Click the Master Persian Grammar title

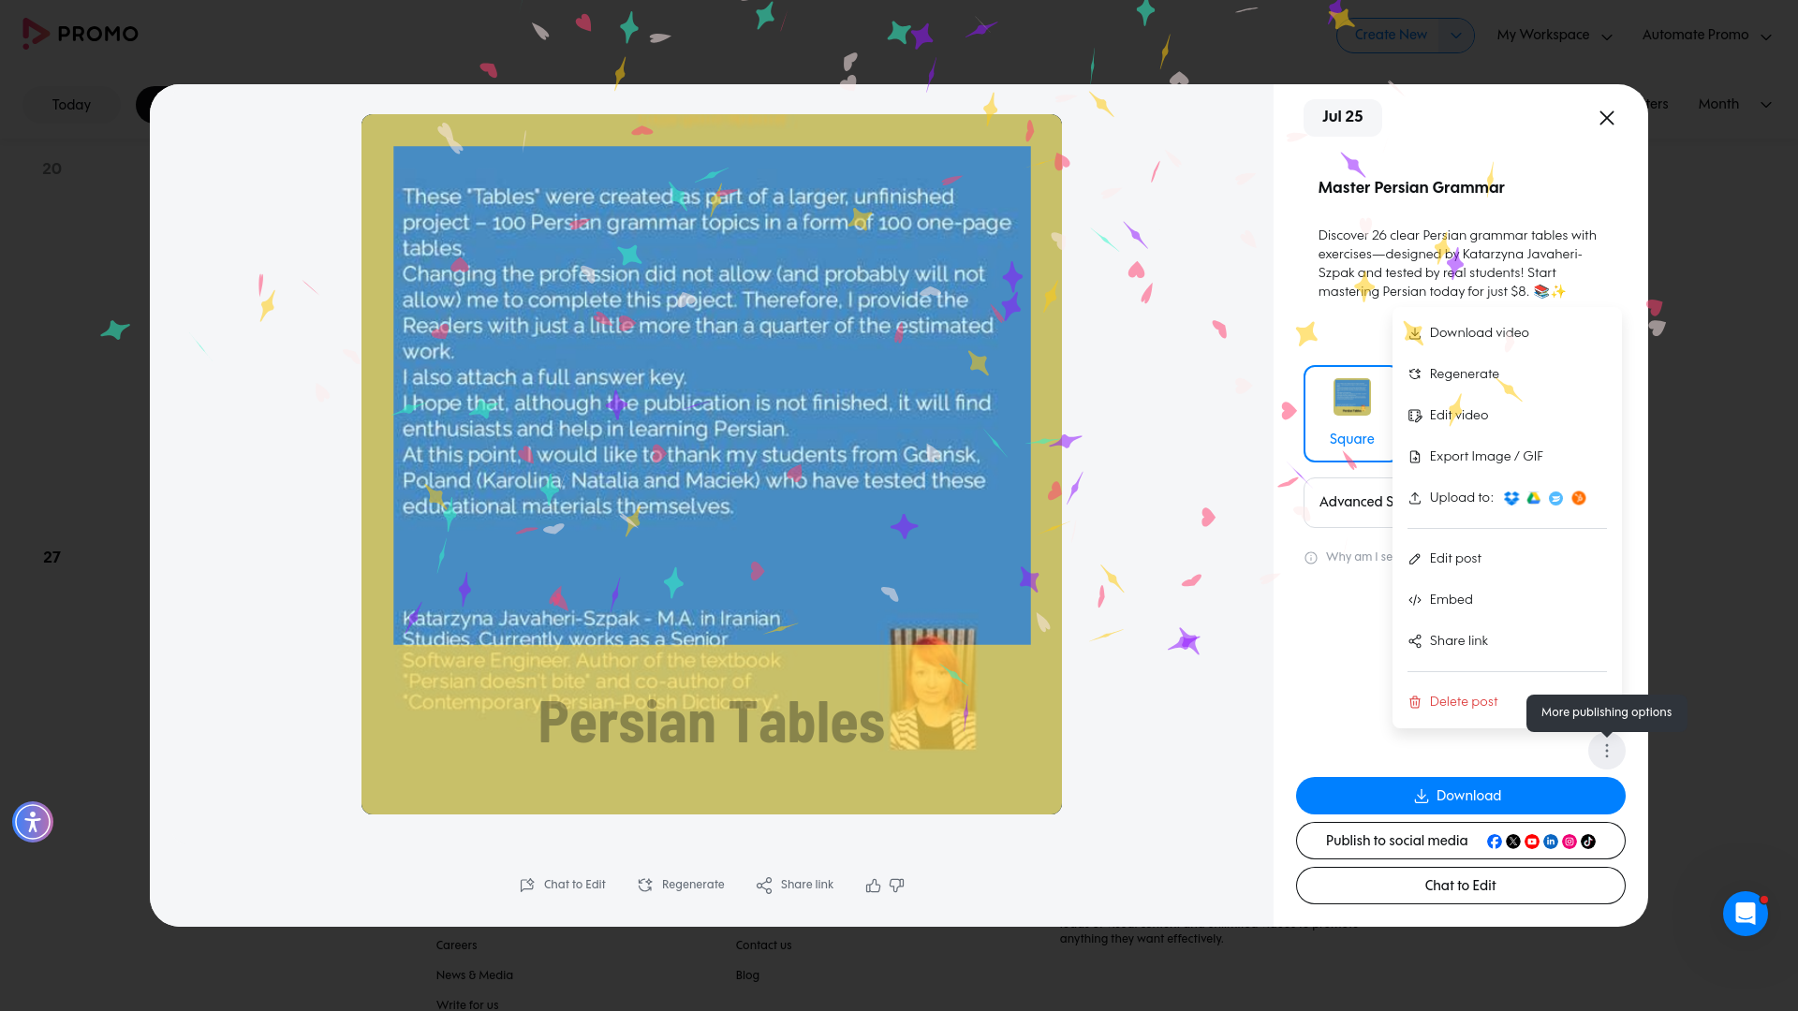[x=1411, y=187]
